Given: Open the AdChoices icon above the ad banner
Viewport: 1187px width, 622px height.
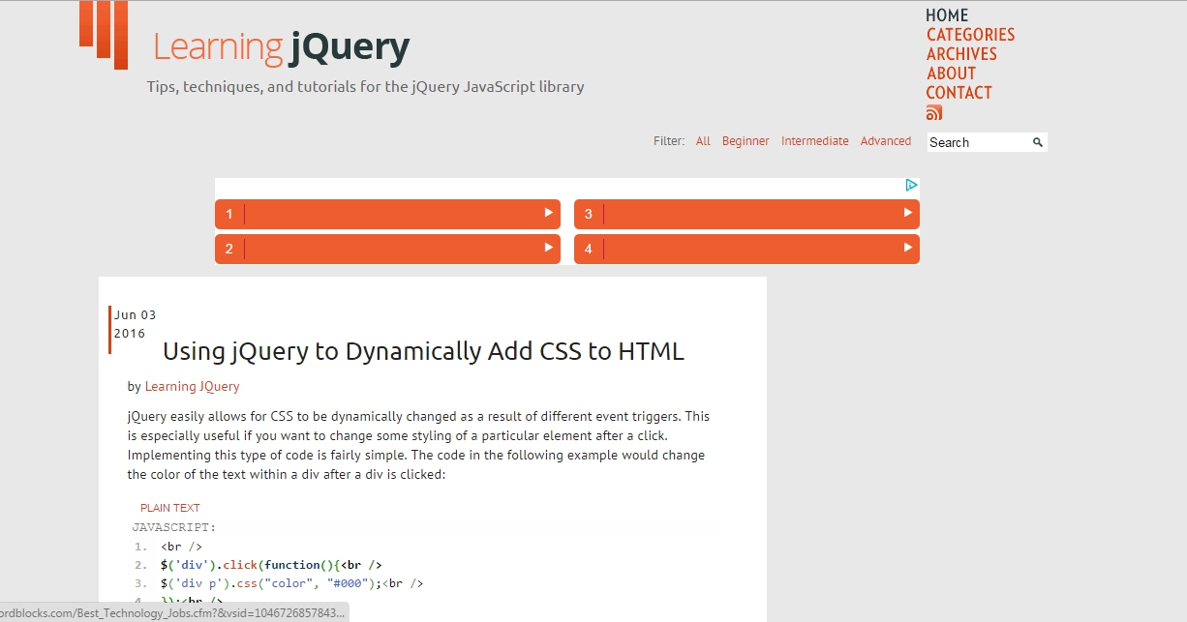Looking at the screenshot, I should [x=911, y=184].
